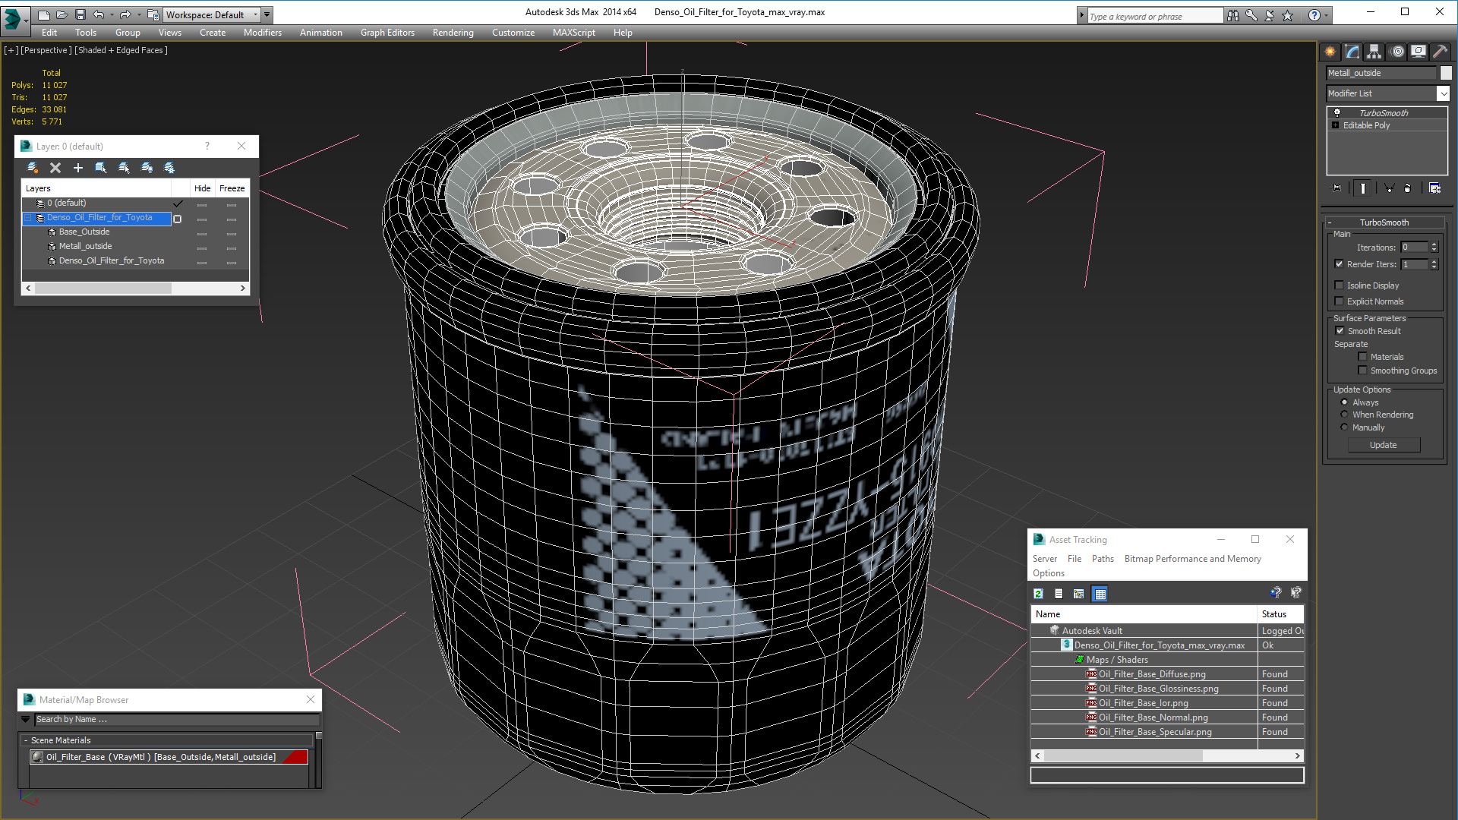
Task: Expand Editable Poly sub-object tree
Action: (1336, 125)
